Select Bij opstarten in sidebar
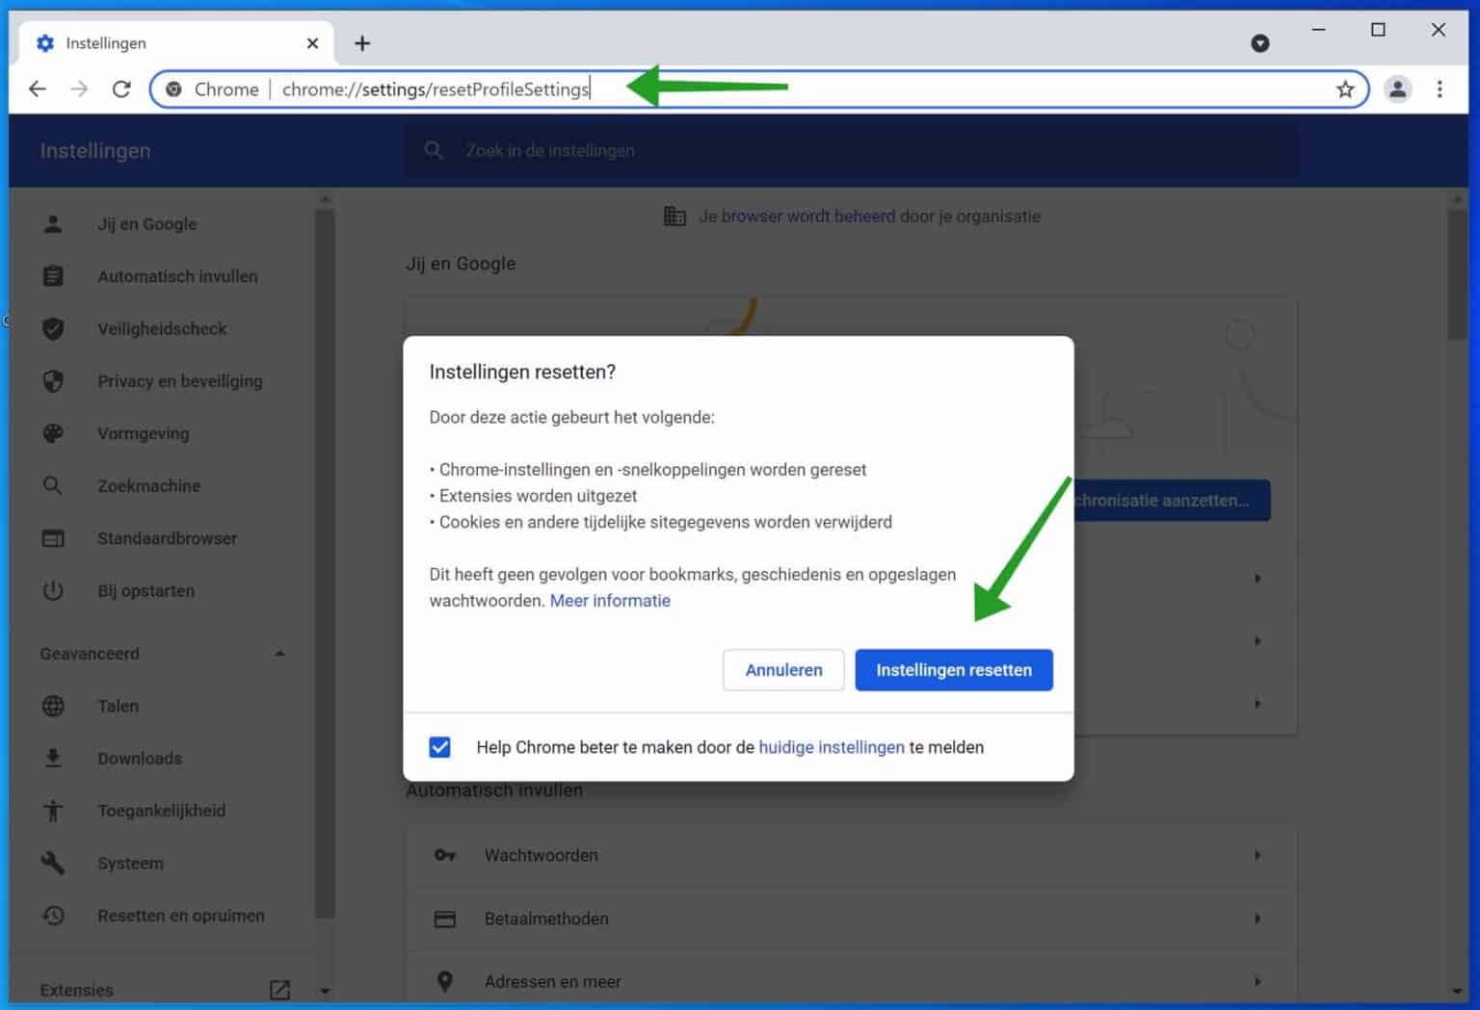 tap(145, 591)
